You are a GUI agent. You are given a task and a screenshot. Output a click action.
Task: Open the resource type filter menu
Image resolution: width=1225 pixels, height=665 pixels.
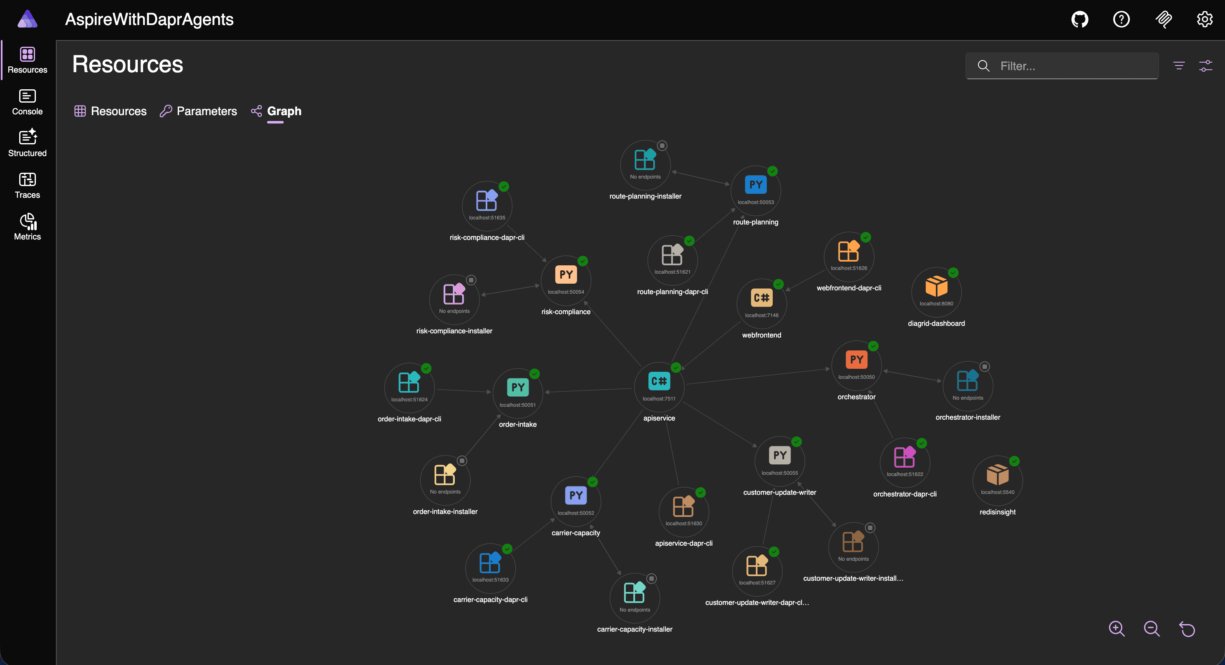1179,65
